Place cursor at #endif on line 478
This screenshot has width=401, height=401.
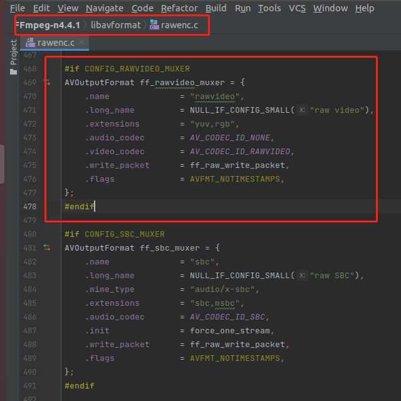[80, 207]
